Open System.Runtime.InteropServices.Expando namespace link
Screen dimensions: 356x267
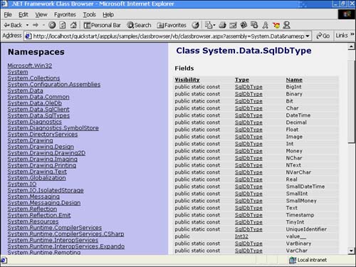(x=66, y=246)
